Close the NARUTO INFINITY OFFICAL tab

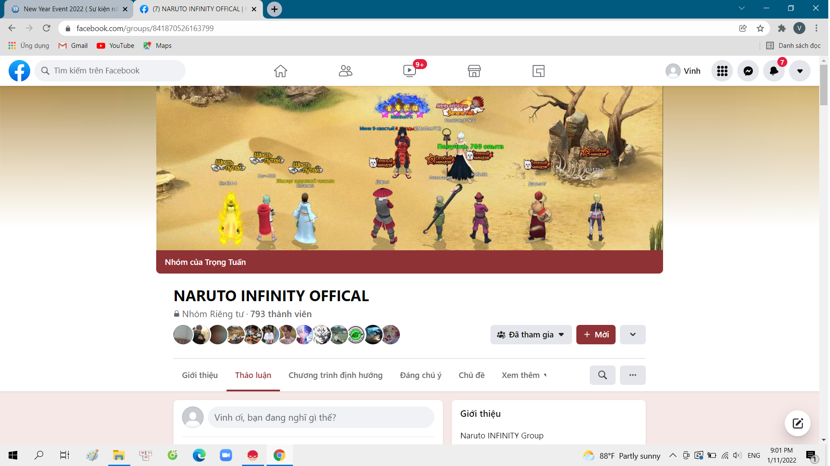[x=254, y=9]
